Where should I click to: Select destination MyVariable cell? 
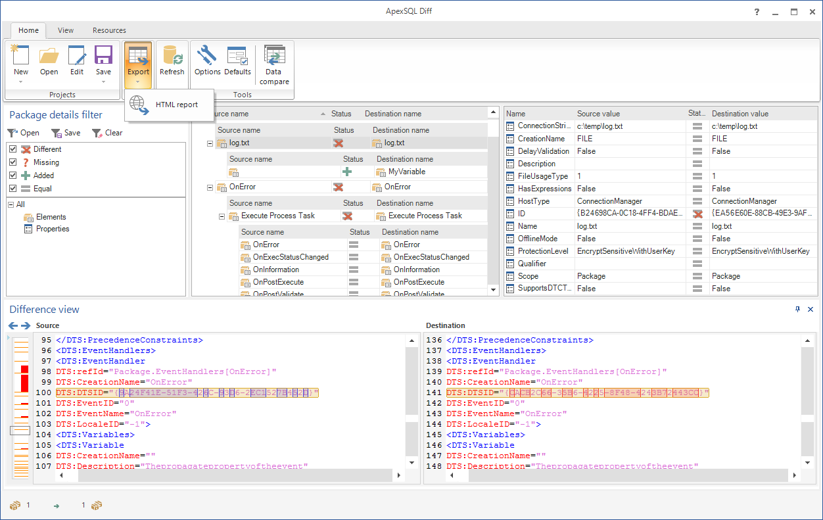431,172
